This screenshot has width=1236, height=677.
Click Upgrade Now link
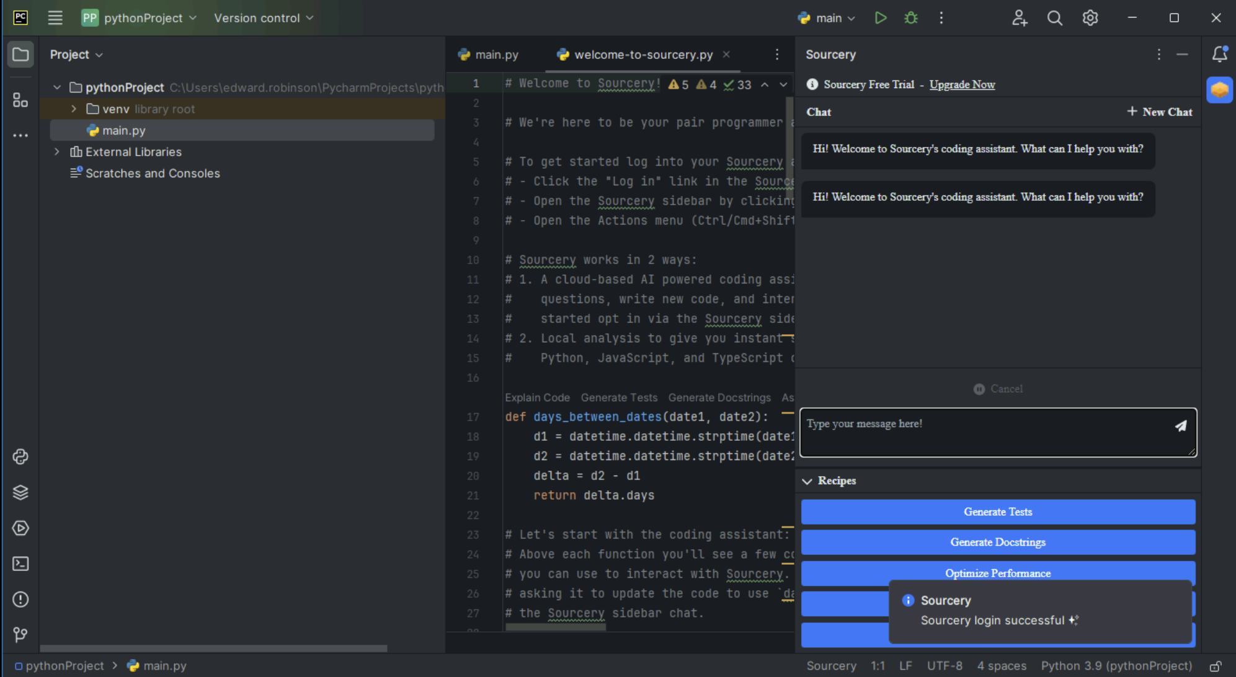(x=962, y=85)
